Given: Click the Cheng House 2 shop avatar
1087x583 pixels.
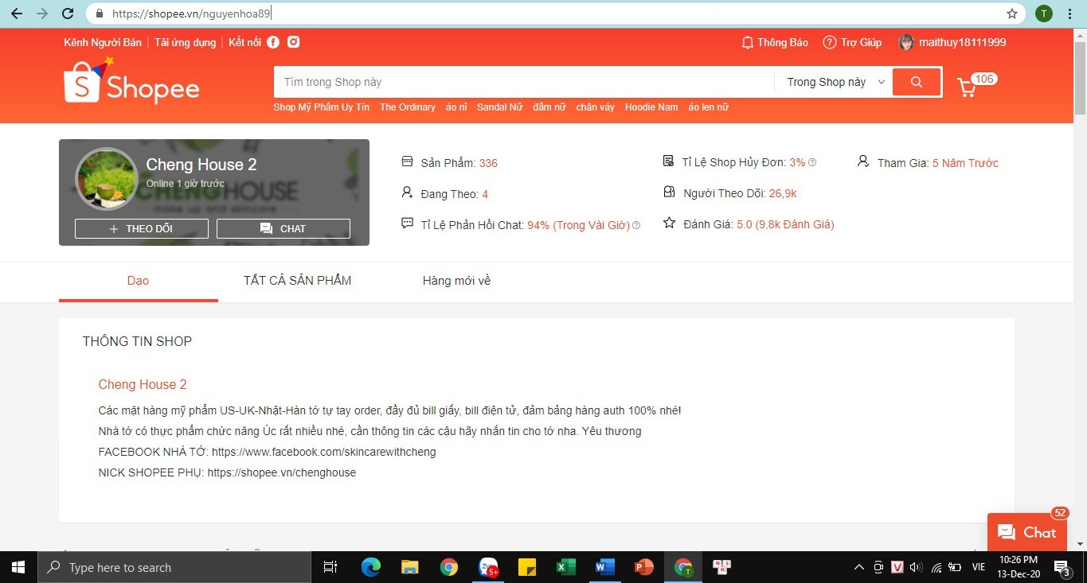Looking at the screenshot, I should pos(107,179).
